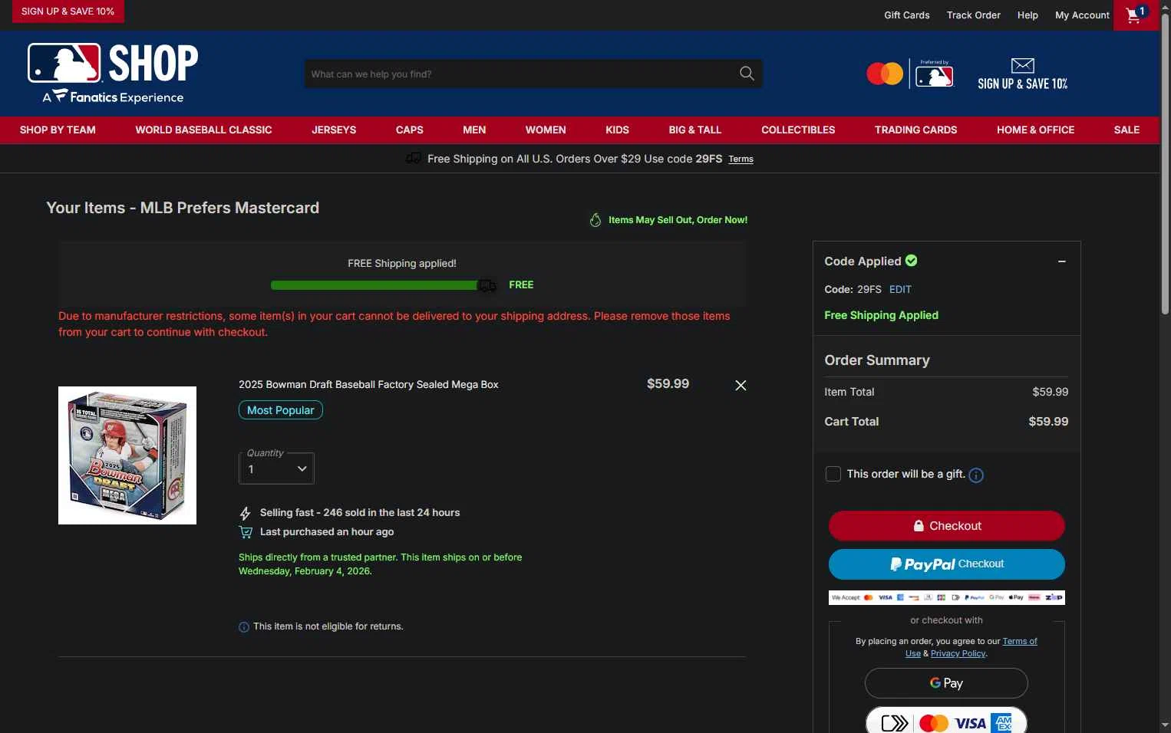Click the envelope sign-up icon

tap(1022, 66)
